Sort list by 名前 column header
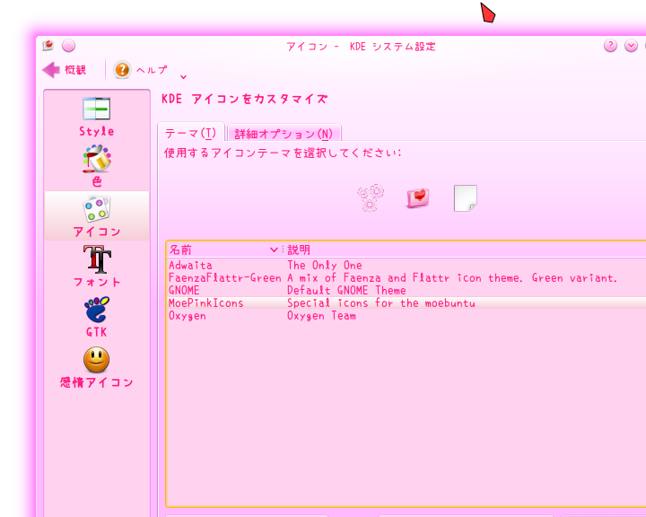The height and width of the screenshot is (517, 646). point(224,250)
